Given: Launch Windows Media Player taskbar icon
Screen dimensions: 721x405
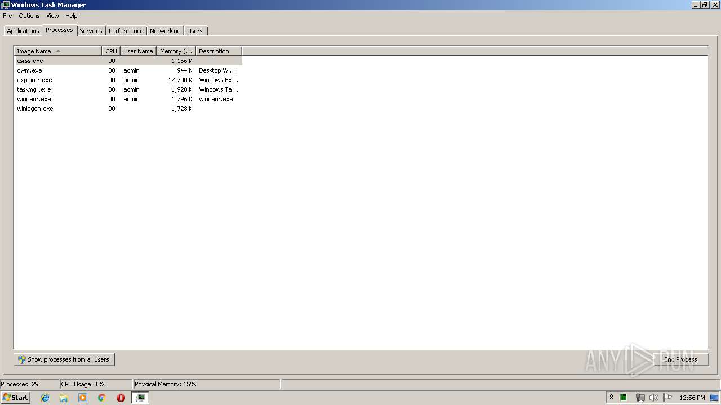Looking at the screenshot, I should [x=83, y=398].
